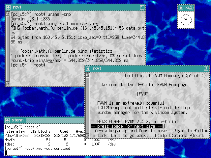
Task: Click 'PING foobar.math.fu-berlin.de' output line
Action: (78, 28)
